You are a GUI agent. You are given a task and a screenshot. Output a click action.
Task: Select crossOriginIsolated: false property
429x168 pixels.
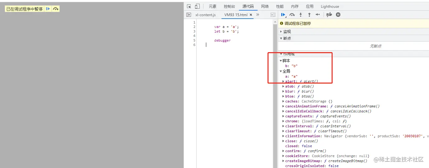(312, 166)
